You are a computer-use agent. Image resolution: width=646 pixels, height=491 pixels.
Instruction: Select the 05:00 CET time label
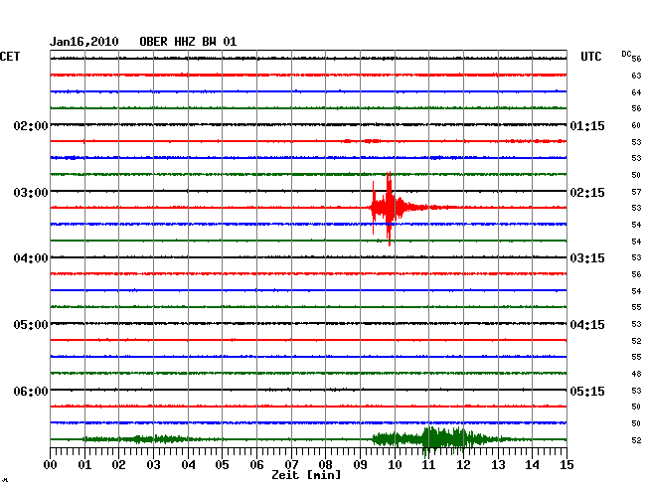pos(31,325)
